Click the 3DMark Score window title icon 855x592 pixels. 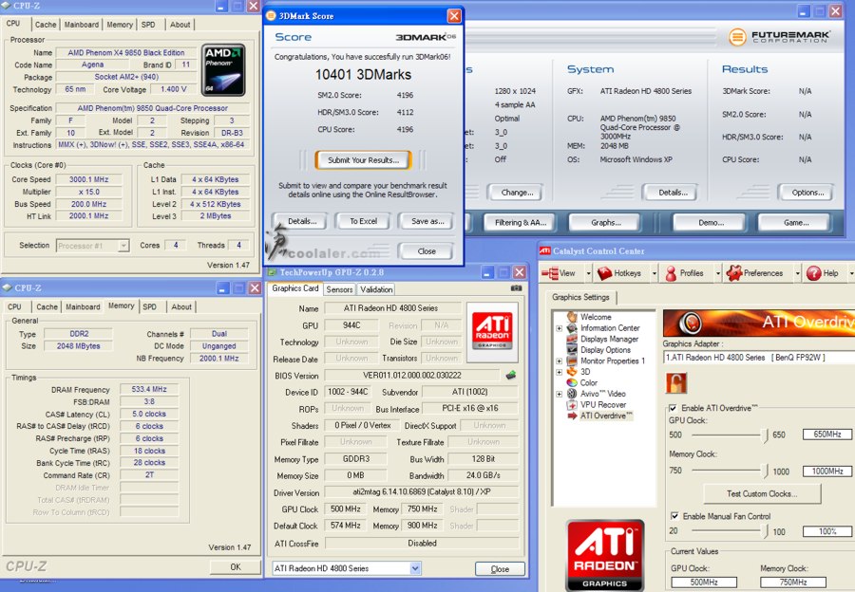click(x=271, y=16)
